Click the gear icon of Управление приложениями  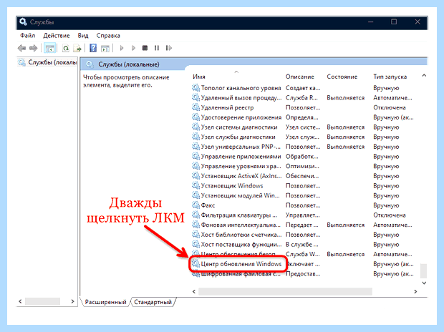[196, 156]
